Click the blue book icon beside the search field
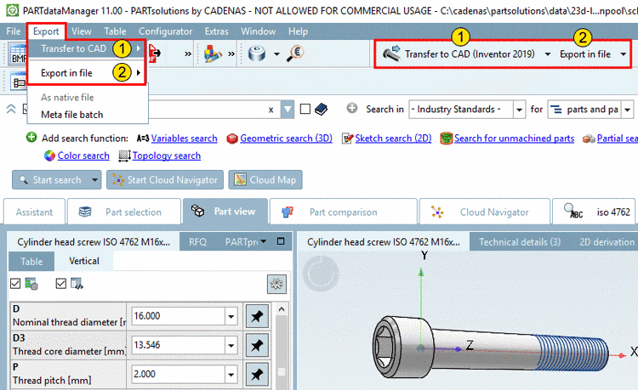The width and height of the screenshot is (638, 390). point(321,109)
